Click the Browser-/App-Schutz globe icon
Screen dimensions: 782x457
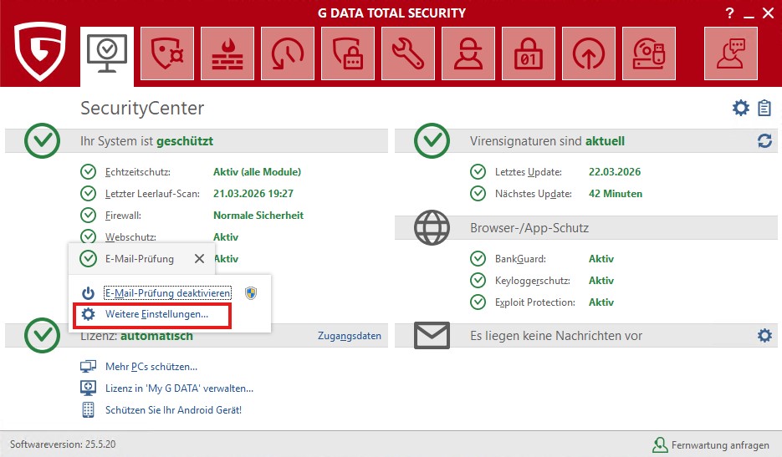432,228
